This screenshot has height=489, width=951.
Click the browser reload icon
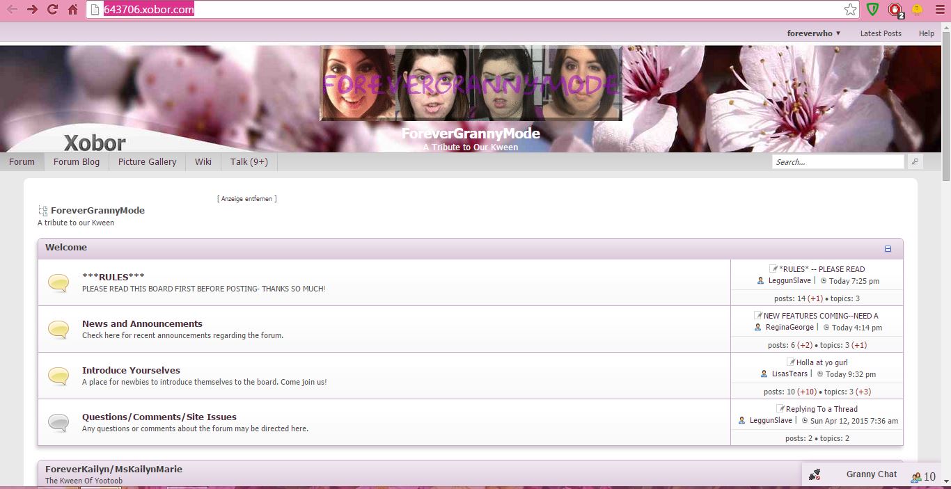pos(52,9)
